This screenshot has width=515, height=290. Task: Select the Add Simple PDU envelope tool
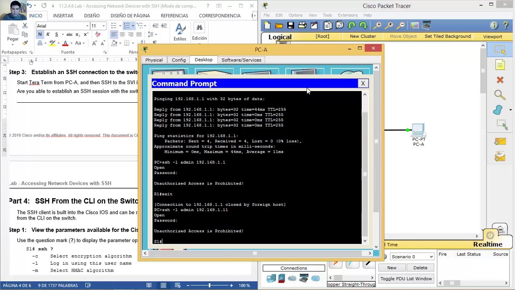[x=500, y=141]
